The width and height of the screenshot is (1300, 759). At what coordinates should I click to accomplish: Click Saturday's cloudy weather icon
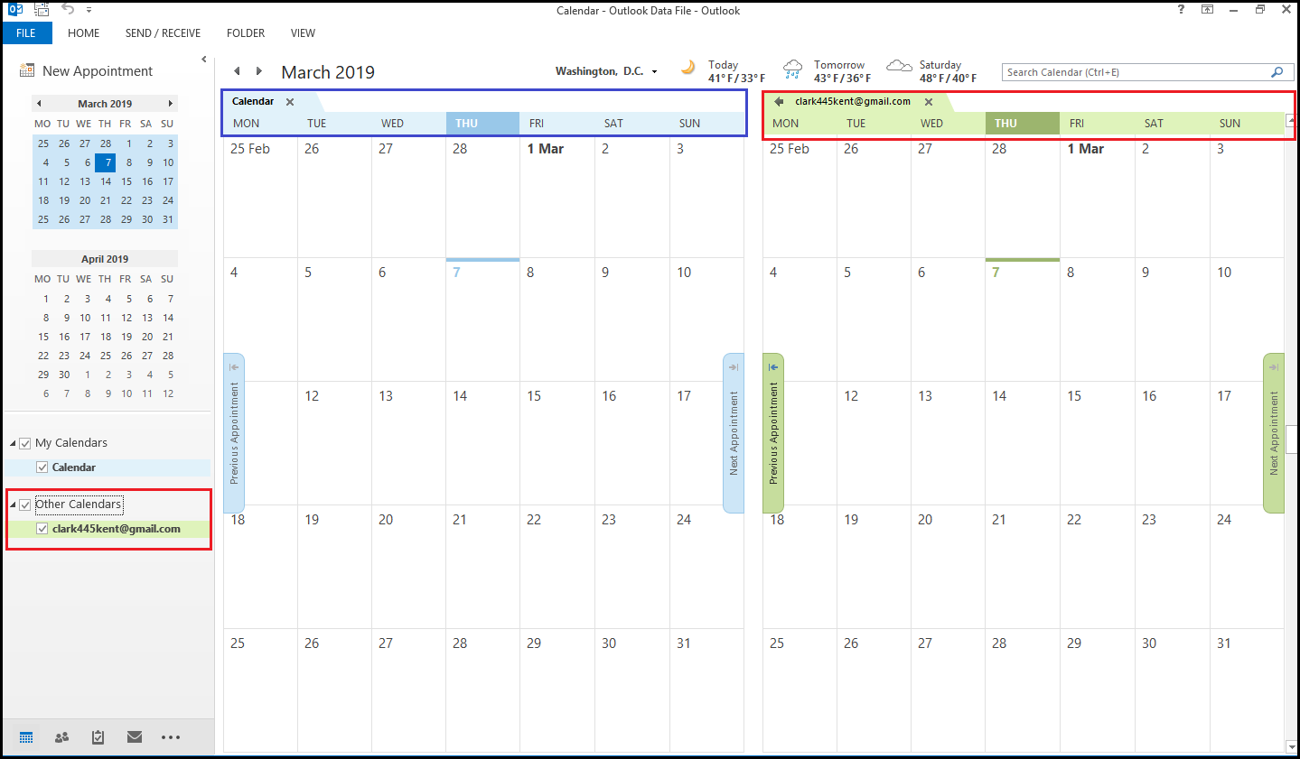tap(899, 66)
